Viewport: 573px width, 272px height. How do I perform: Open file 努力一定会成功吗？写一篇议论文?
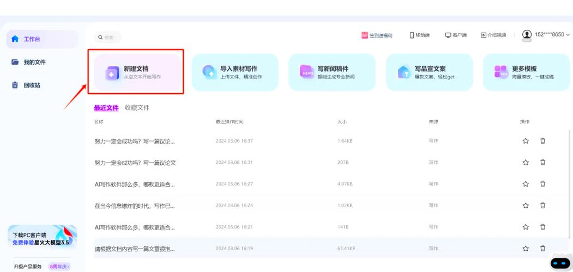click(x=135, y=163)
